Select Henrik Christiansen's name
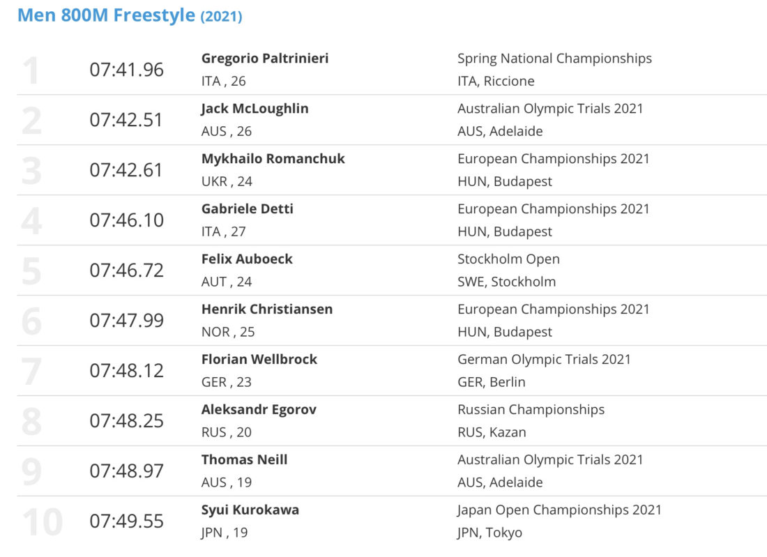The image size is (767, 557). pos(266,309)
